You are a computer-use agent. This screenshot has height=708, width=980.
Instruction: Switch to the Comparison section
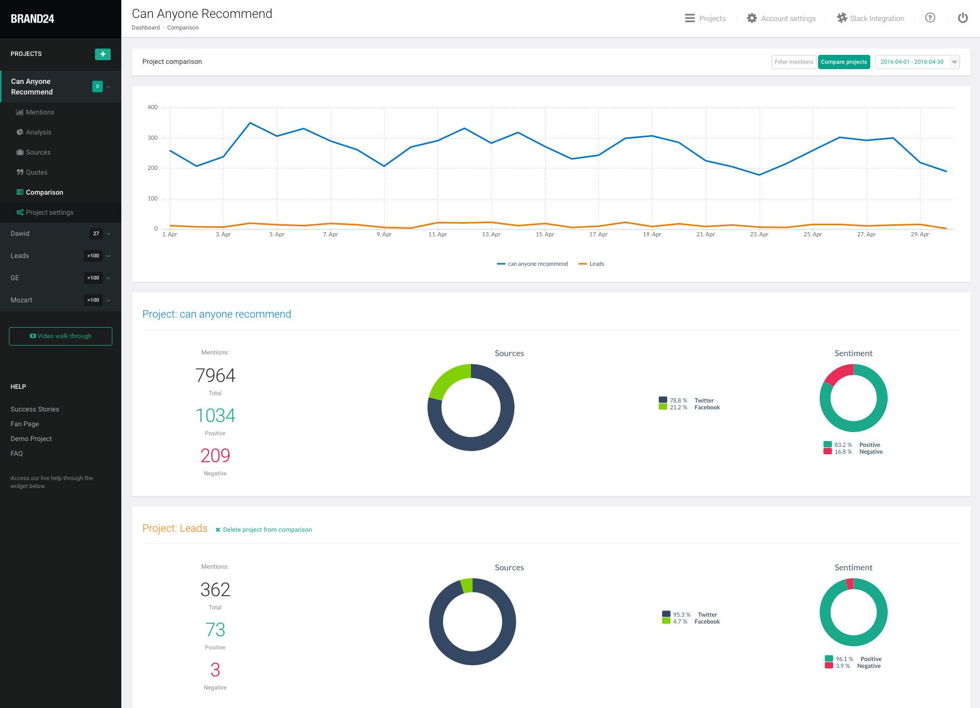pyautogui.click(x=45, y=192)
